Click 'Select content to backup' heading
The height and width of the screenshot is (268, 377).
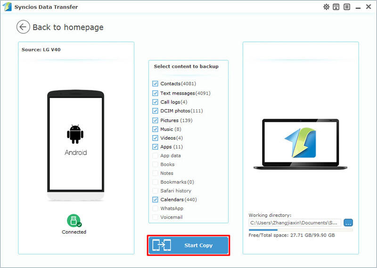click(x=186, y=66)
